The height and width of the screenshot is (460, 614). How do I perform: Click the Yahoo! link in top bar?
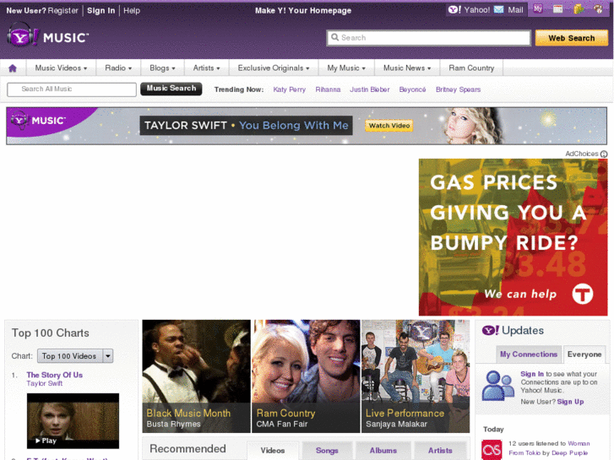pos(476,10)
